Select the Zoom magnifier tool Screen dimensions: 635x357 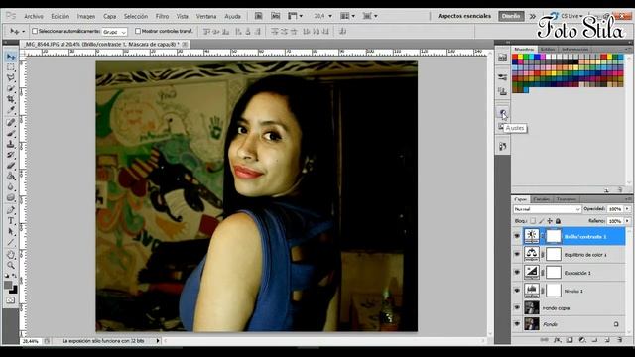[x=11, y=265]
